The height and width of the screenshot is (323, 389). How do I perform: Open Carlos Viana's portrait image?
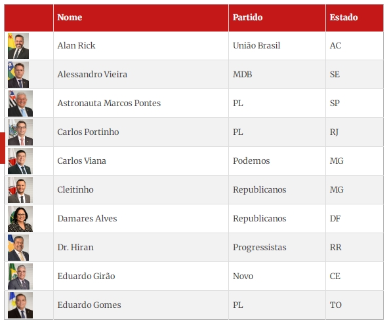[20, 161]
